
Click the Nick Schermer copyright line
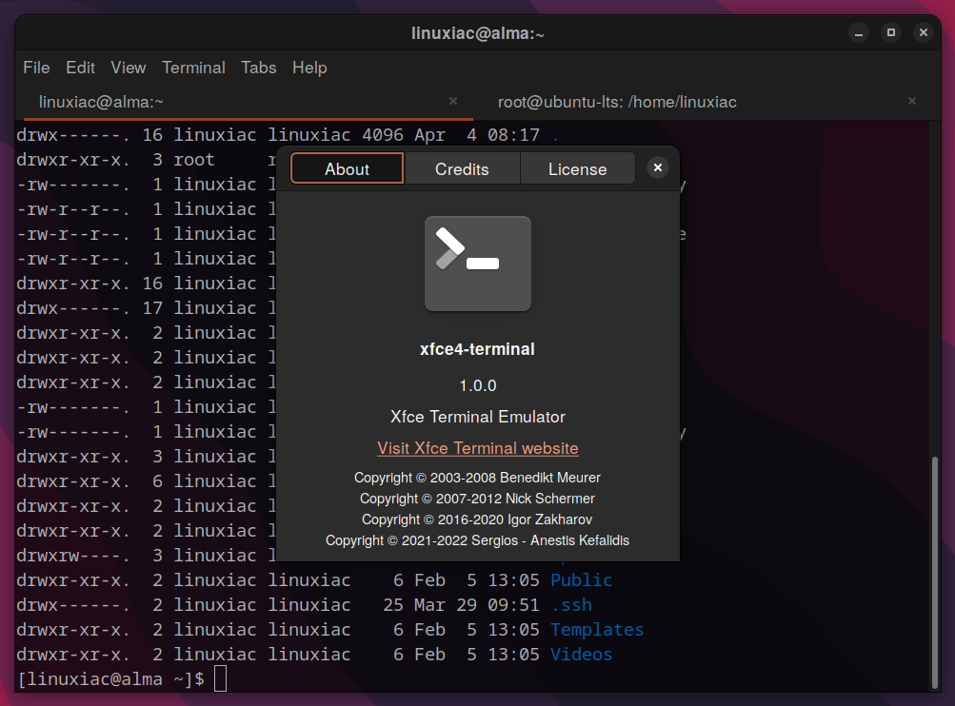coord(478,499)
